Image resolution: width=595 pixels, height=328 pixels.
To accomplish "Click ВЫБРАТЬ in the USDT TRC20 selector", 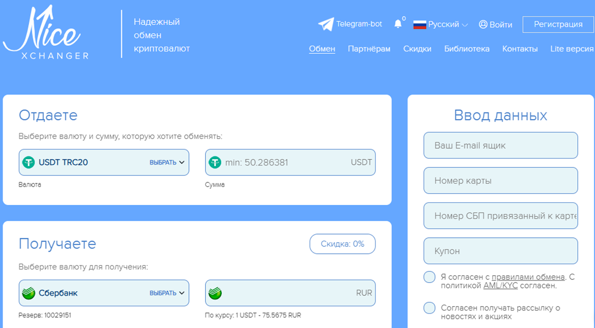I will [163, 163].
